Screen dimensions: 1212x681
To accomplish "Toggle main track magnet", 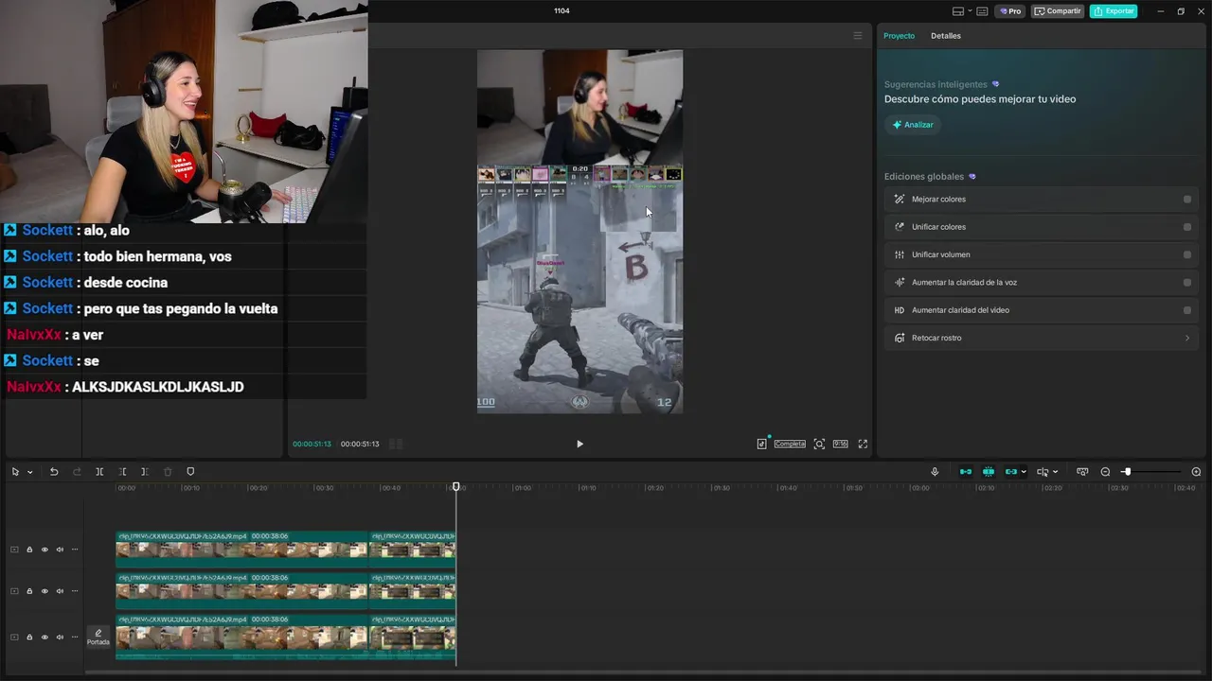I will pyautogui.click(x=966, y=472).
